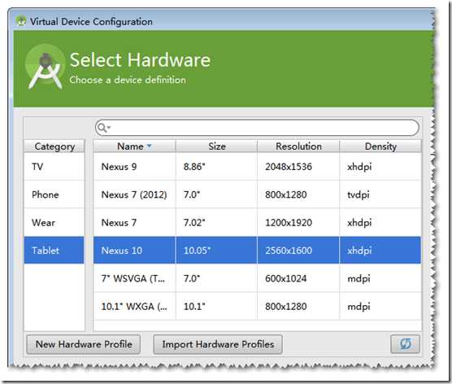Focus the device search field
The image size is (452, 384).
pos(257,128)
